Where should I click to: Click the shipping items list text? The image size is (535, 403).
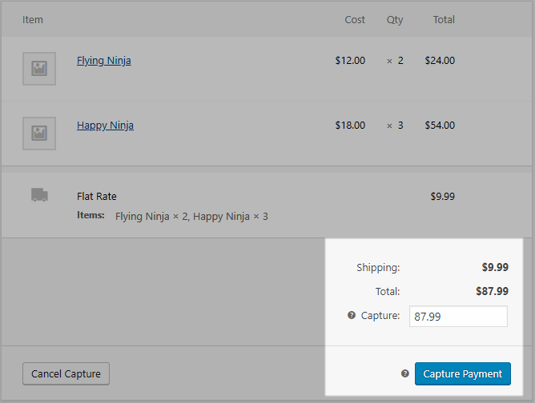[x=191, y=217]
